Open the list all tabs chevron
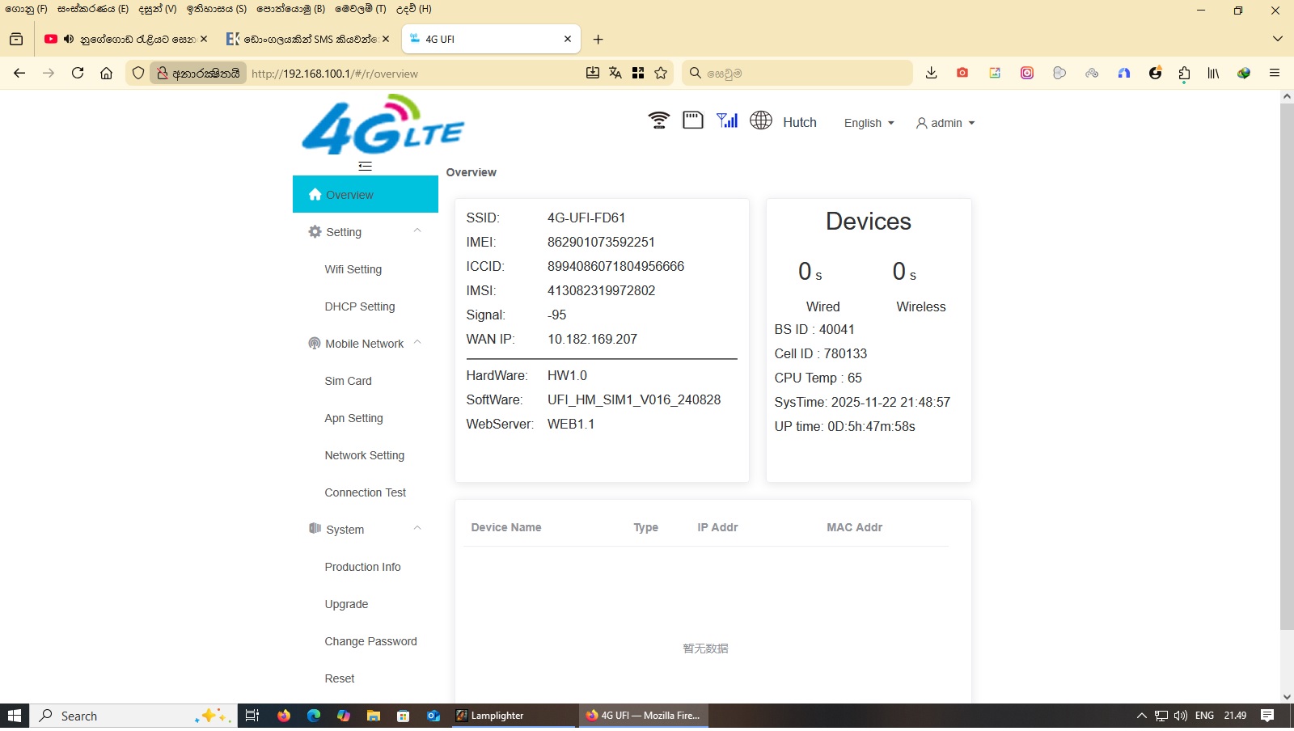The width and height of the screenshot is (1294, 731). coord(1278,39)
